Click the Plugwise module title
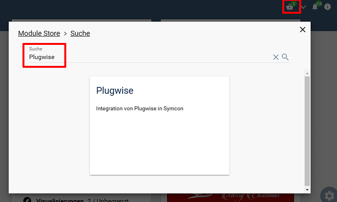The width and height of the screenshot is (337, 202). [x=115, y=90]
